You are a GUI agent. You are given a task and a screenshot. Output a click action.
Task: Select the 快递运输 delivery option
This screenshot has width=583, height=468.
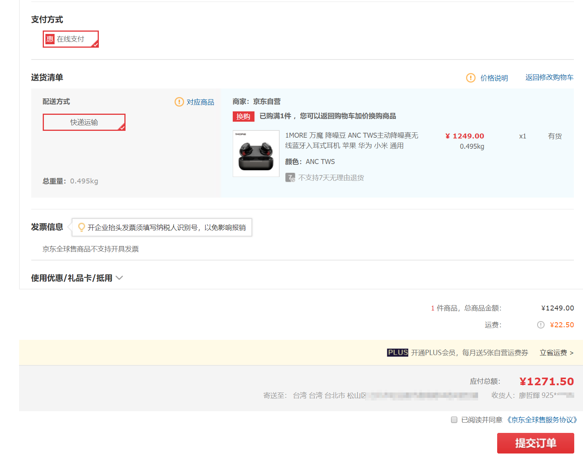[84, 122]
